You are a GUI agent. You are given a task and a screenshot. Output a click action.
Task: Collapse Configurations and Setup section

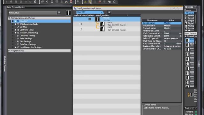tap(9, 18)
